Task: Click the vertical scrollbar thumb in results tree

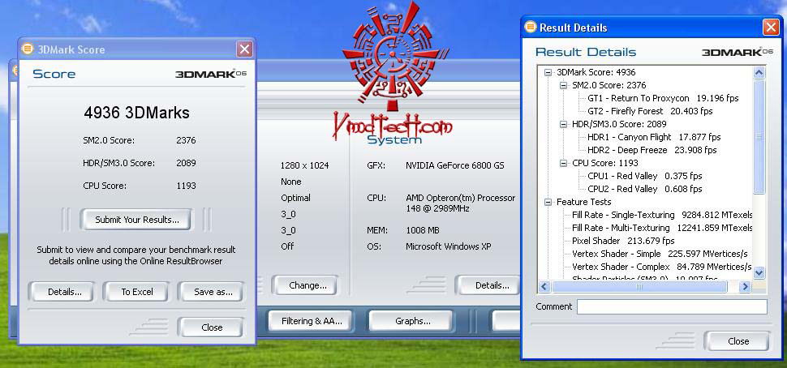Action: click(759, 137)
